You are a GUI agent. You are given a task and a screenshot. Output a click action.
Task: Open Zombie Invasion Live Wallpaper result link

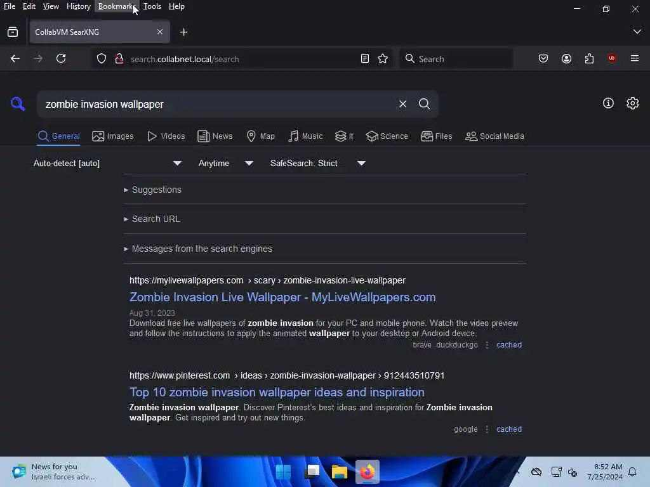(x=282, y=297)
